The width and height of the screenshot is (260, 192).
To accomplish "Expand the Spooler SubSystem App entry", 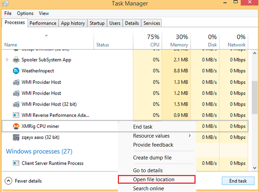I will click(8, 60).
